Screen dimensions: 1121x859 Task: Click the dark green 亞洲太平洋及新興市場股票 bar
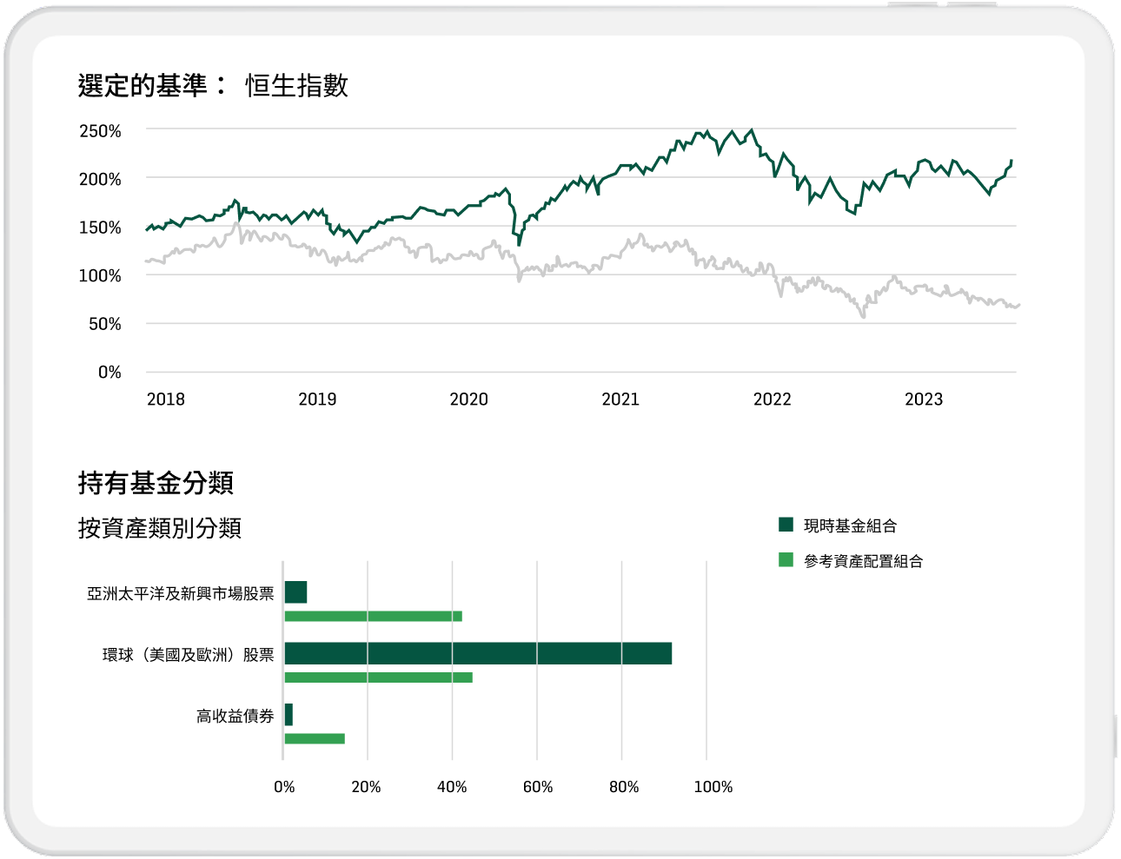click(x=295, y=592)
